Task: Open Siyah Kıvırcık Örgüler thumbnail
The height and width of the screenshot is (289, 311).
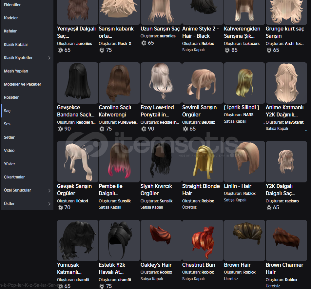Action: pos(161,162)
